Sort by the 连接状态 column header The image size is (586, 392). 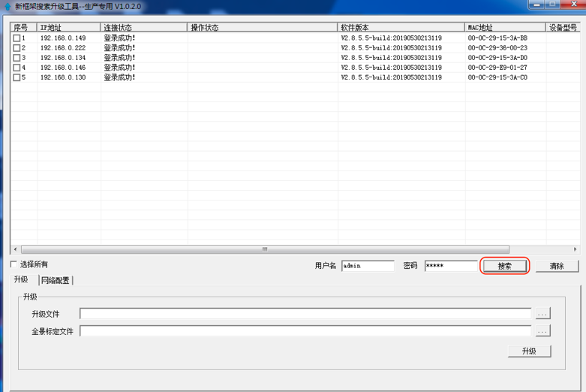tap(144, 27)
